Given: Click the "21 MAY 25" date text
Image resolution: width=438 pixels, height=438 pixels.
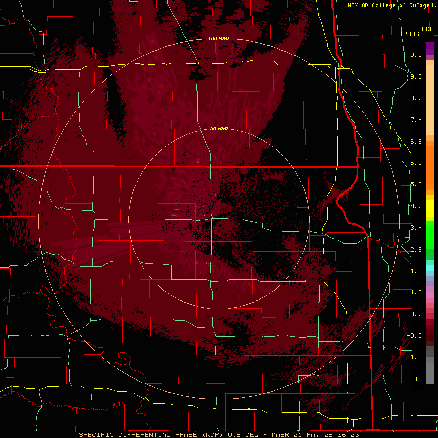Looking at the screenshot, I should [x=314, y=435].
